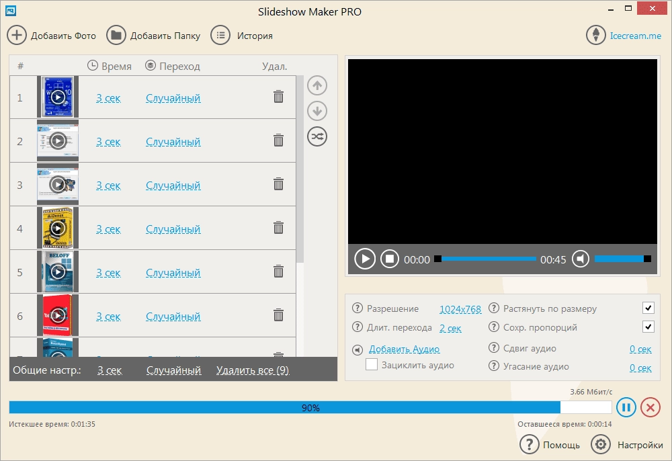
Task: Adjust the preview volume slider
Action: click(623, 259)
